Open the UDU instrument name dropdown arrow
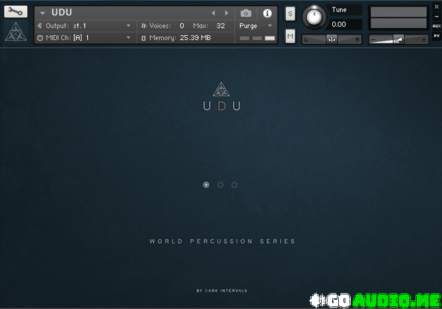The height and width of the screenshot is (309, 442). coord(43,13)
